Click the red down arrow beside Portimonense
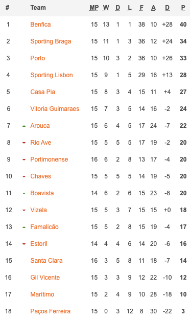 (x=24, y=160)
